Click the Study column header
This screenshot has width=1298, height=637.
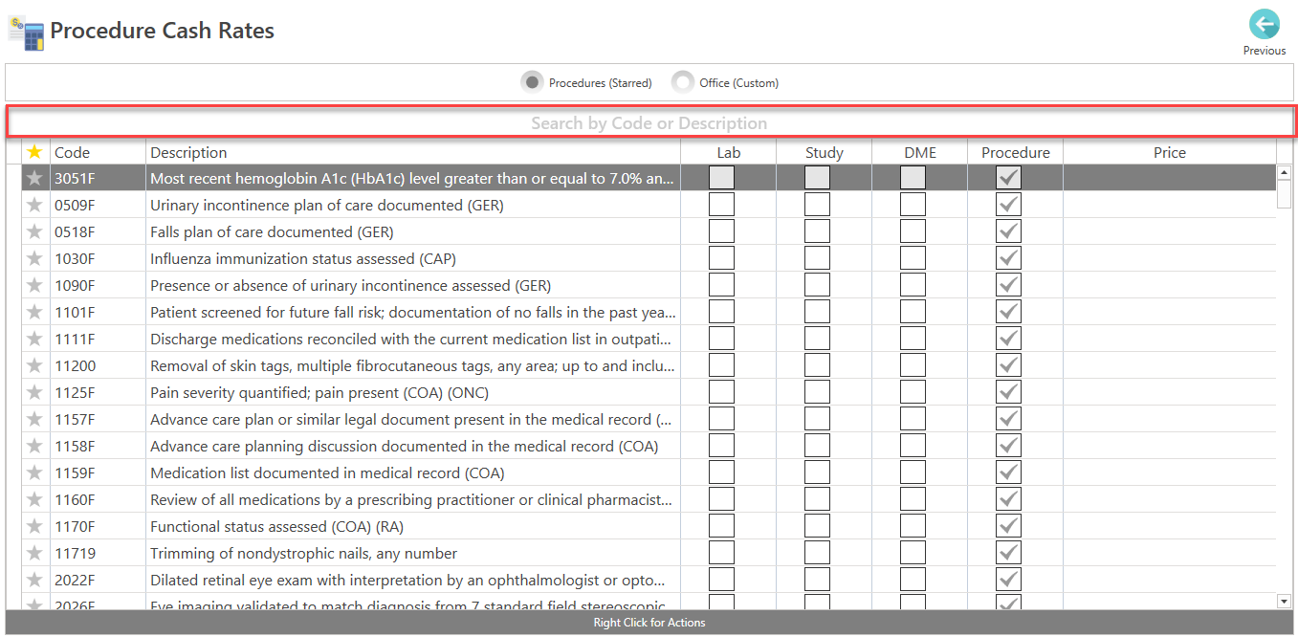click(825, 152)
